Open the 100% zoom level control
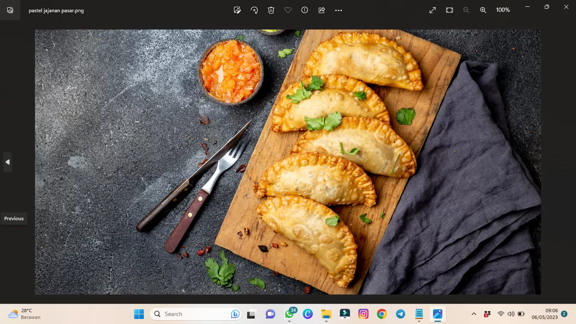Viewport: 576px width, 324px height. pyautogui.click(x=503, y=10)
